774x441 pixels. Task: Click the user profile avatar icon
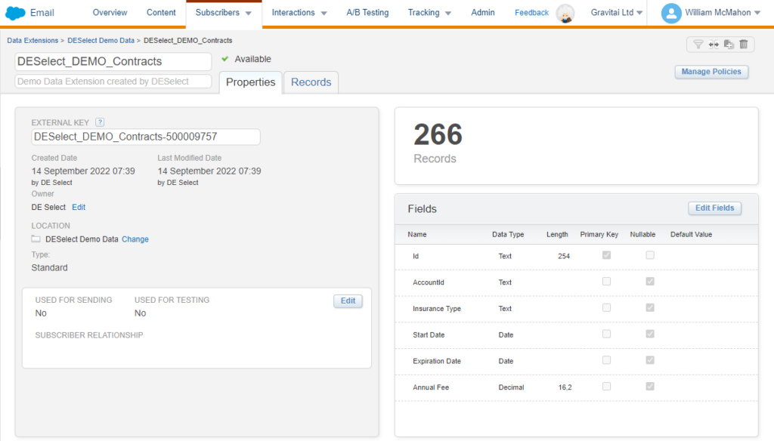click(671, 13)
